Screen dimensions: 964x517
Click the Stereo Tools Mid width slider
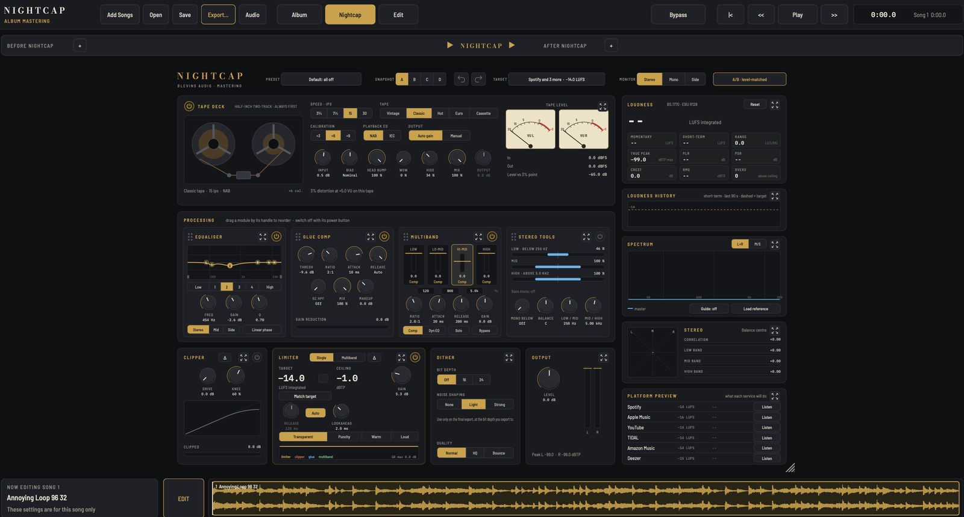click(558, 266)
